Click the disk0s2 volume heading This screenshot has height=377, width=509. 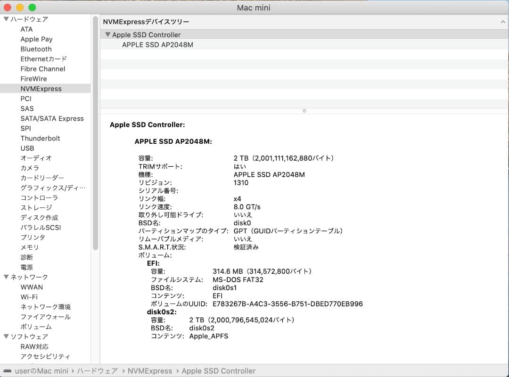tap(162, 311)
